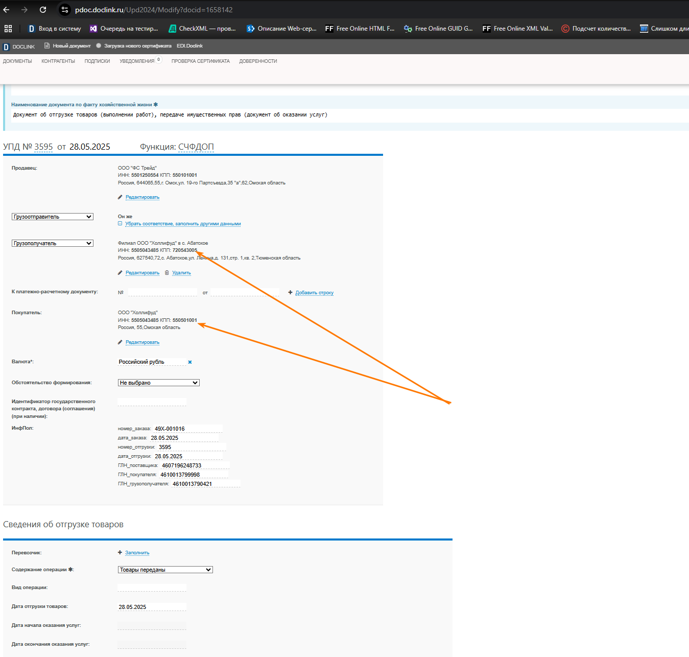Open ПОДПИСКИ menu

click(x=97, y=61)
